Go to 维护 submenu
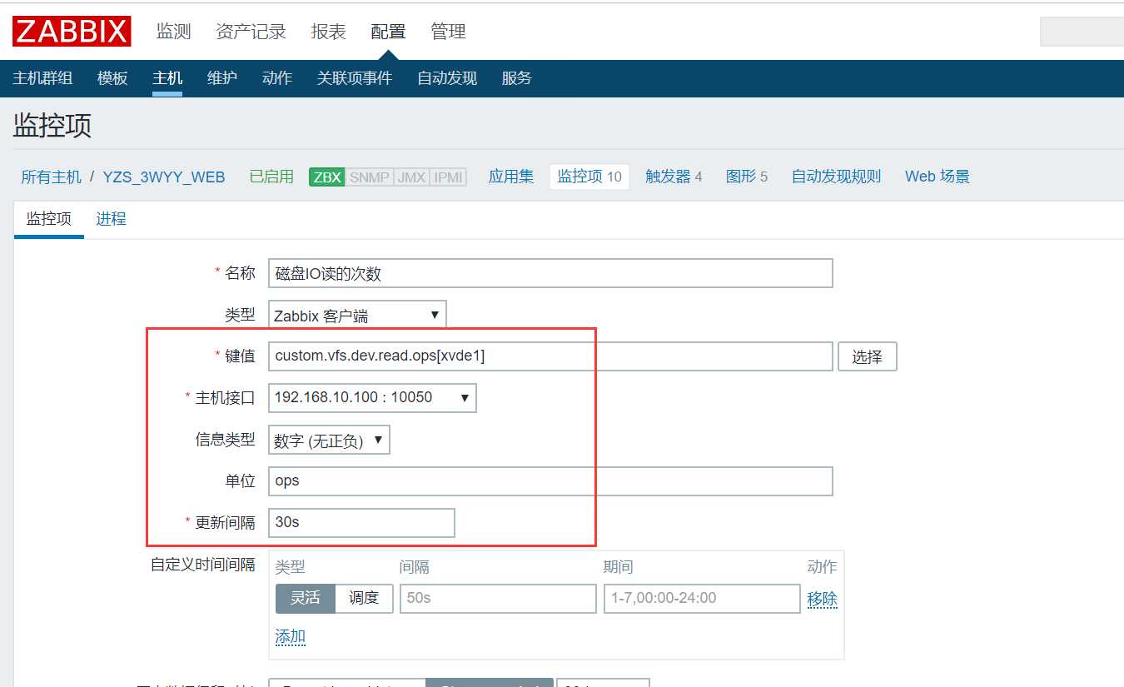 222,78
